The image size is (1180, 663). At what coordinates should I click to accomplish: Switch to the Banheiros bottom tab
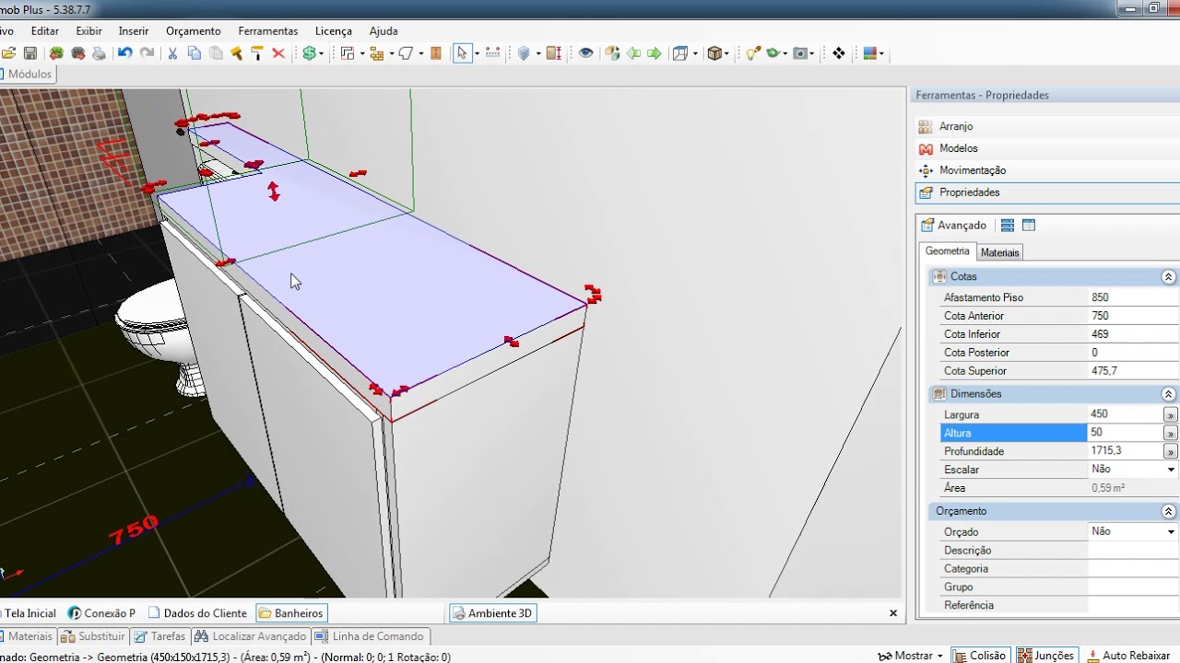pyautogui.click(x=291, y=613)
